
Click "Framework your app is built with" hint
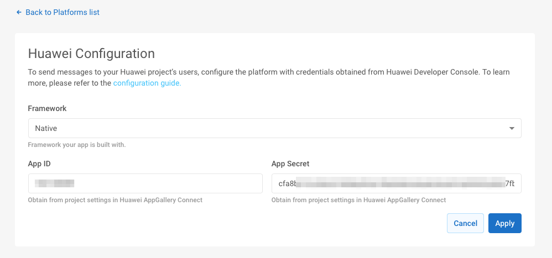(77, 145)
